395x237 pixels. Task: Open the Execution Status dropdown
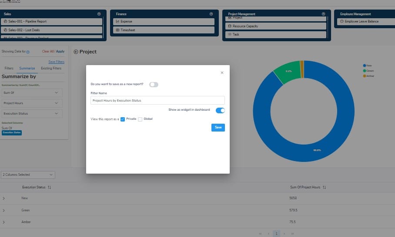[x=32, y=114]
